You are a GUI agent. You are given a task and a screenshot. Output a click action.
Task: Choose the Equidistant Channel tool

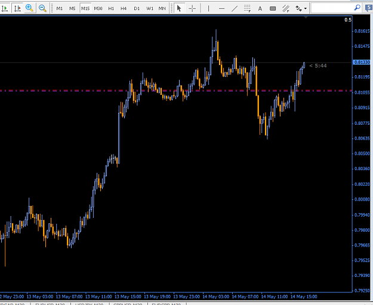pyautogui.click(x=286, y=9)
